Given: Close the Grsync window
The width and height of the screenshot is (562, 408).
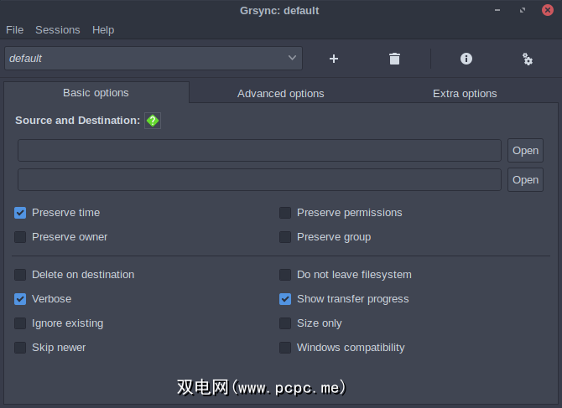Looking at the screenshot, I should (x=548, y=10).
